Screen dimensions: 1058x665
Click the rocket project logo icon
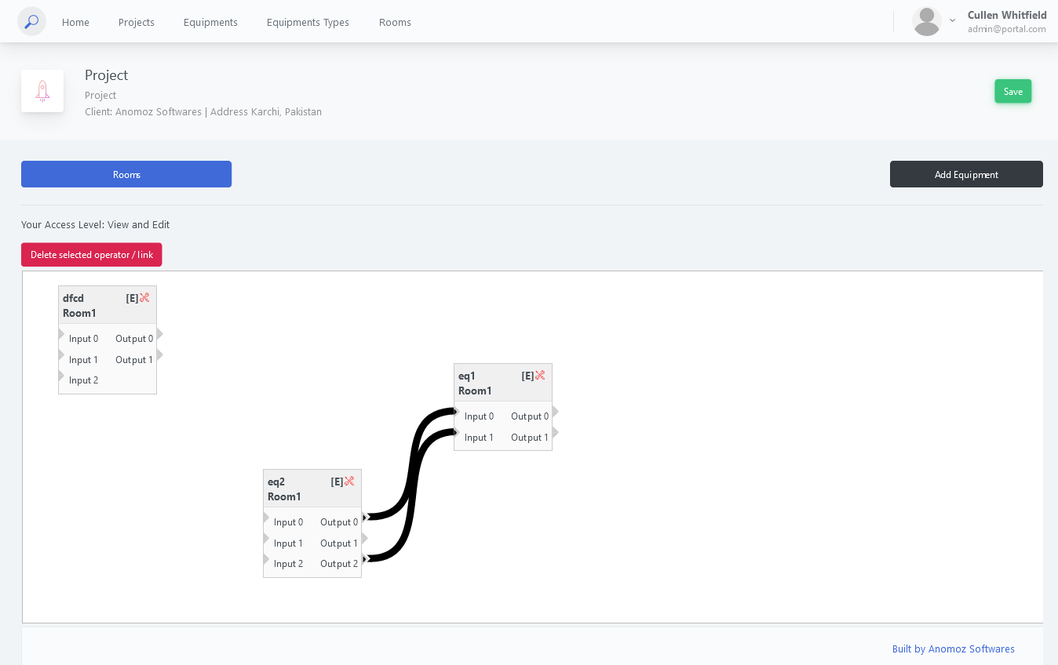[x=42, y=91]
